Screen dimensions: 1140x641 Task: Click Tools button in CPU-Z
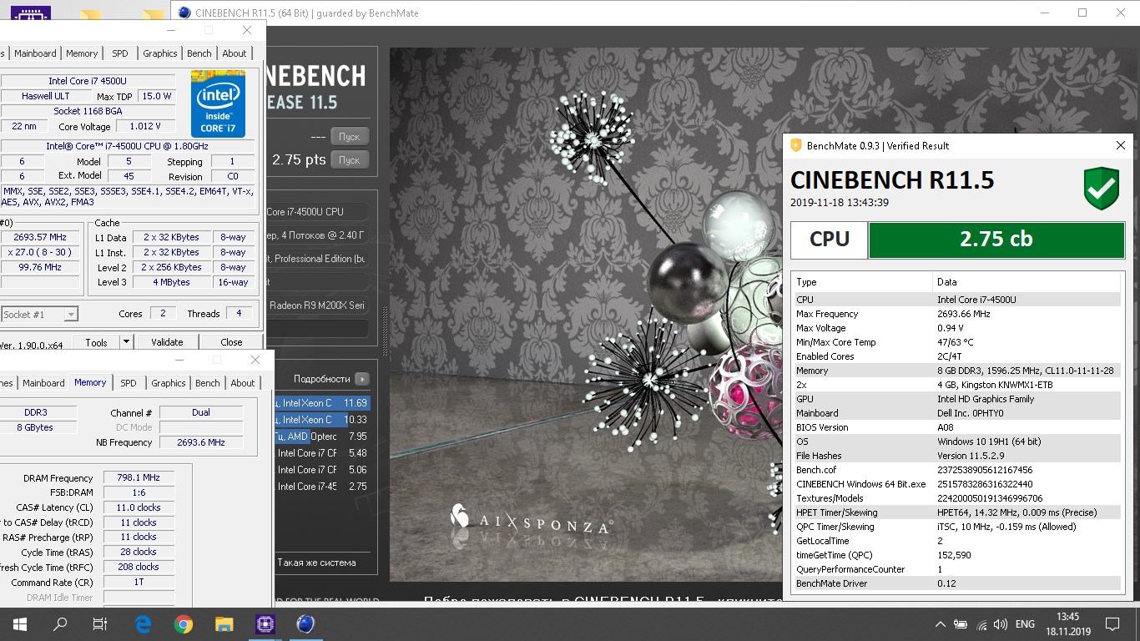point(96,342)
